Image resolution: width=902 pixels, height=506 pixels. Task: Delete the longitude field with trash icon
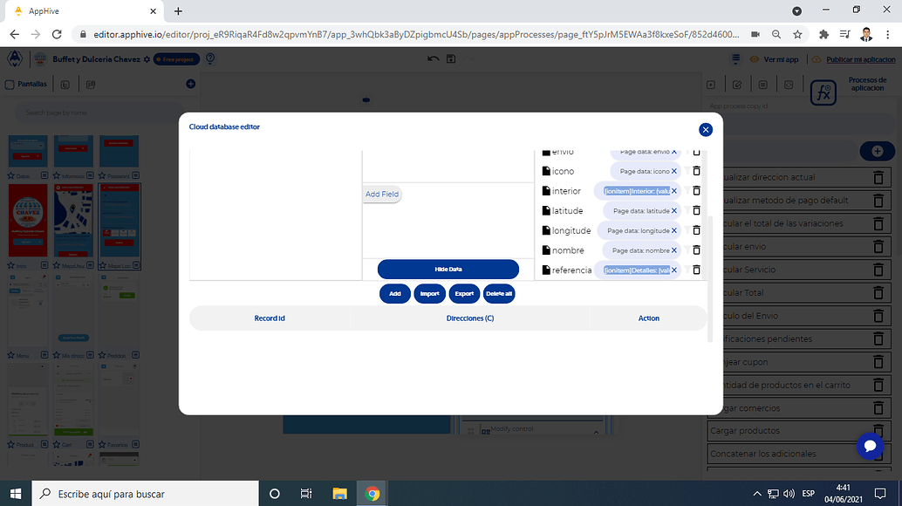tap(696, 230)
